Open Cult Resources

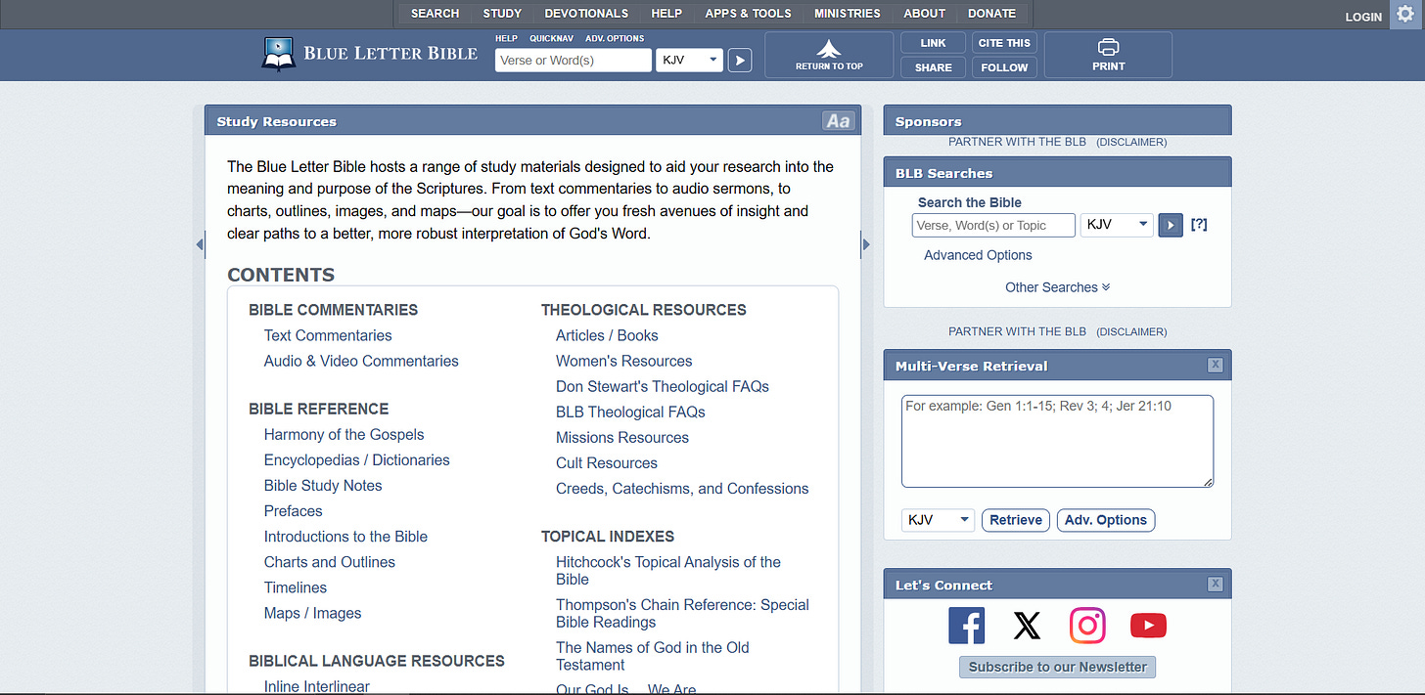point(607,462)
